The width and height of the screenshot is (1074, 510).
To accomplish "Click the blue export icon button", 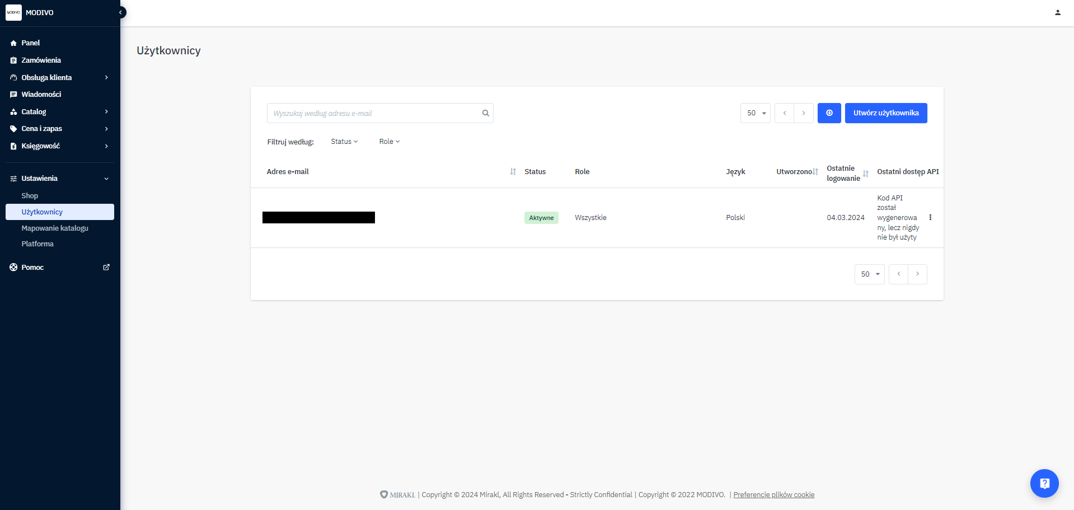I will click(829, 113).
